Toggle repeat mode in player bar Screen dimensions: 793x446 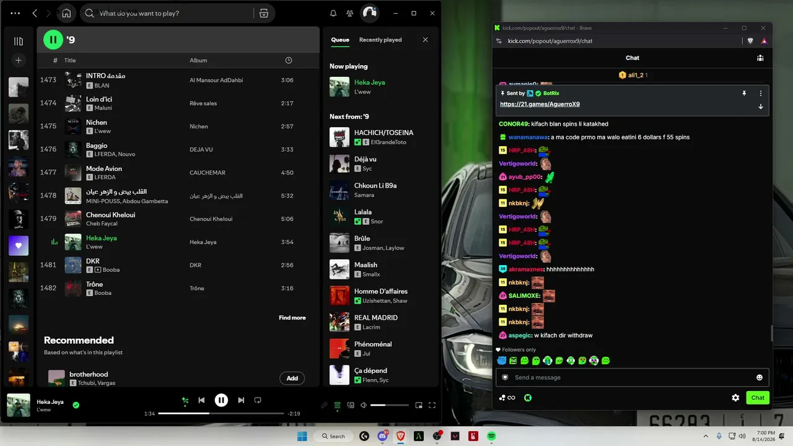[x=258, y=400]
